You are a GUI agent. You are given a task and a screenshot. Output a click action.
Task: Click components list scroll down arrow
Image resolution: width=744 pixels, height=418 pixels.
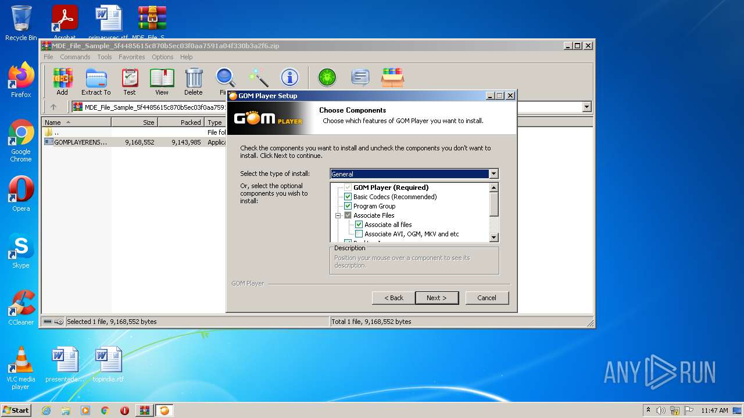[x=494, y=237]
